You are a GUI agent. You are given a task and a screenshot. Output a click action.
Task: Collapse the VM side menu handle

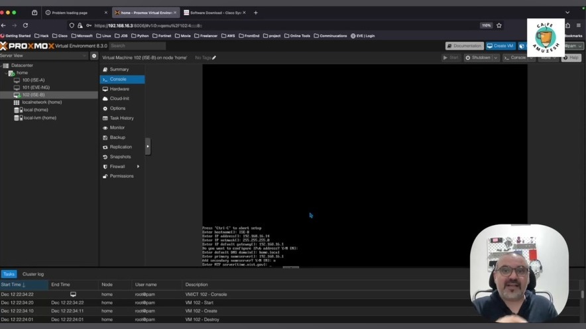click(x=148, y=146)
